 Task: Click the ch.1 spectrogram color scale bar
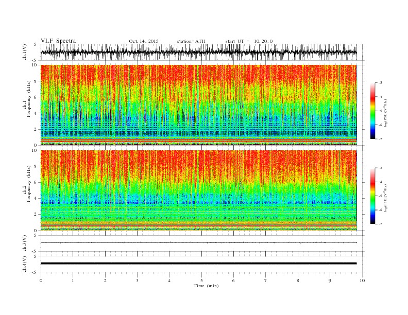pyautogui.click(x=372, y=111)
